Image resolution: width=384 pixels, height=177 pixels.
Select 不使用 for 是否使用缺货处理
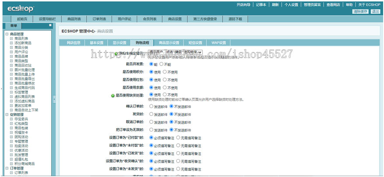tap(164, 94)
